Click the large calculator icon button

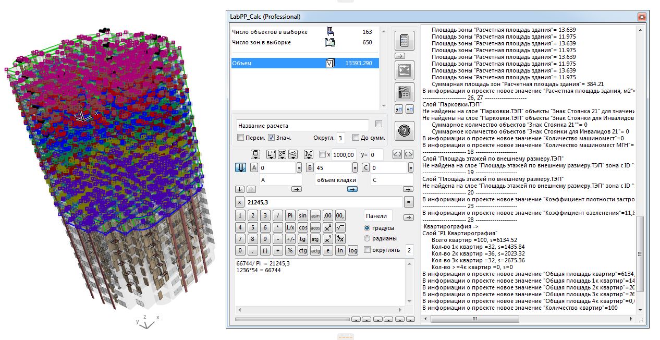pos(405,40)
